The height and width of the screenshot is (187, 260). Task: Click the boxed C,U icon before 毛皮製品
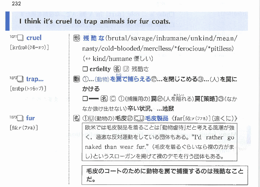[x=139, y=118]
